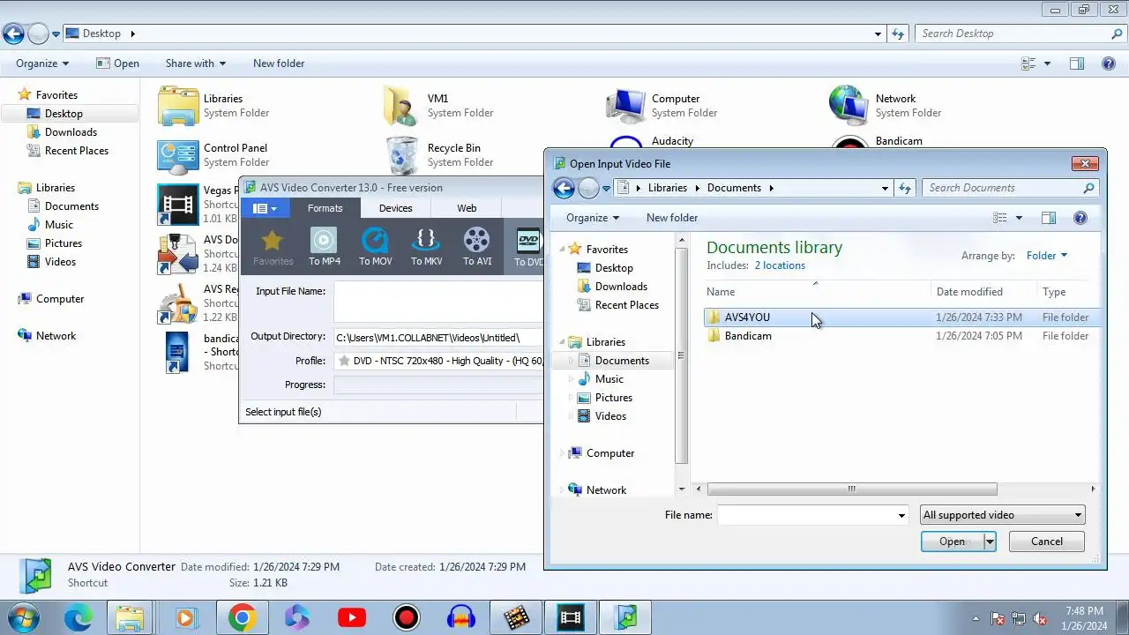Choose the To MP4 format in AVS Converter
The image size is (1129, 635).
pyautogui.click(x=324, y=246)
